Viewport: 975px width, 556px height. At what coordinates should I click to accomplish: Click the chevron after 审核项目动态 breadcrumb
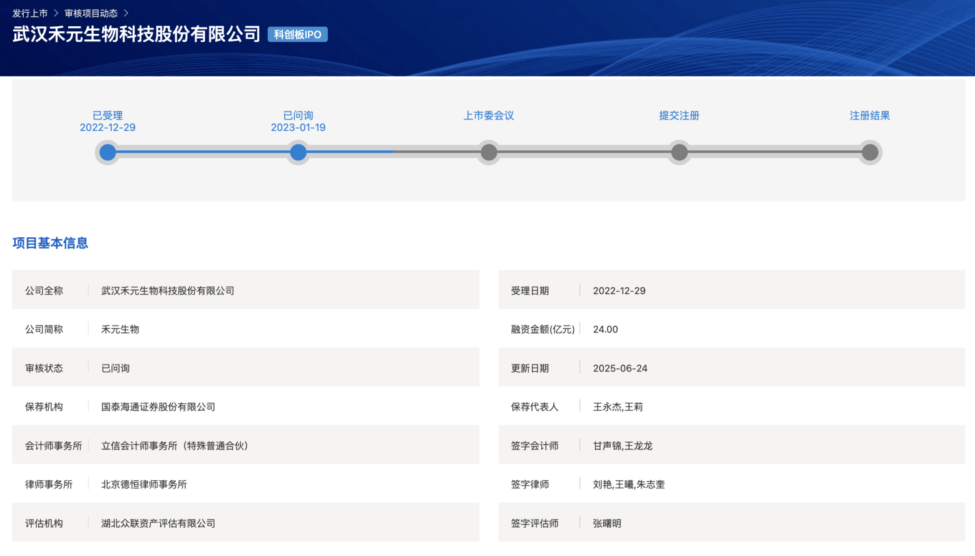click(x=126, y=13)
